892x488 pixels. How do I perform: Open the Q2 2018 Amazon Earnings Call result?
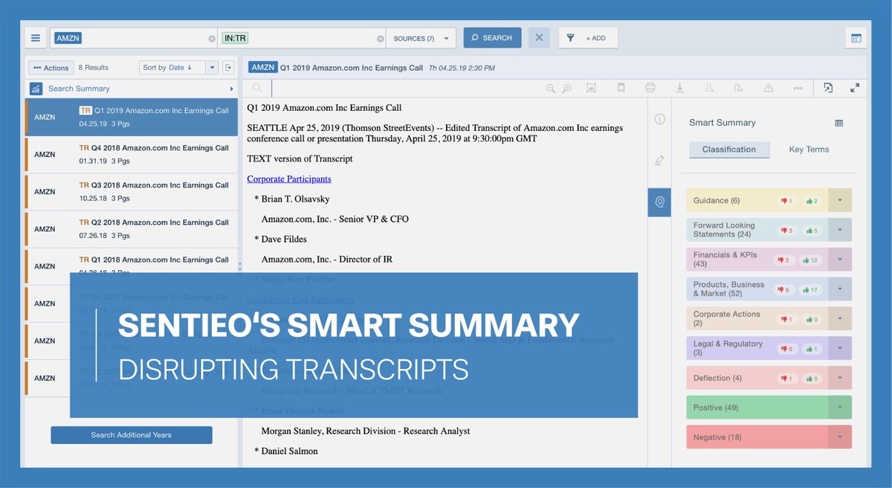132,229
